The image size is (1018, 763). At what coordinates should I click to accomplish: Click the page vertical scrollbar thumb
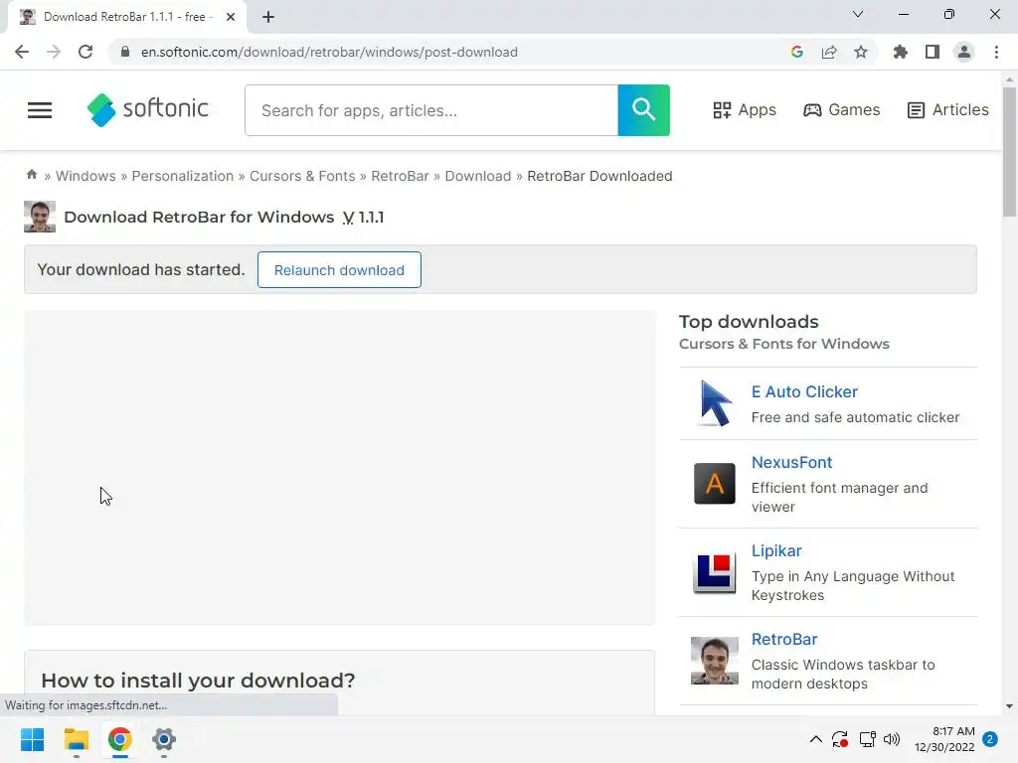pyautogui.click(x=1009, y=152)
